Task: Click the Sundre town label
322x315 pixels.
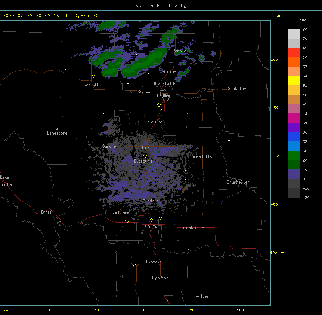Action: [109, 146]
